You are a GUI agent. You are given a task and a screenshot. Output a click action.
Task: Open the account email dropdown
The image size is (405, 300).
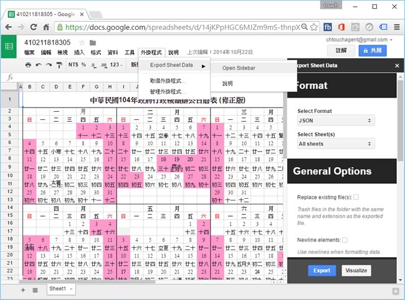click(x=391, y=40)
